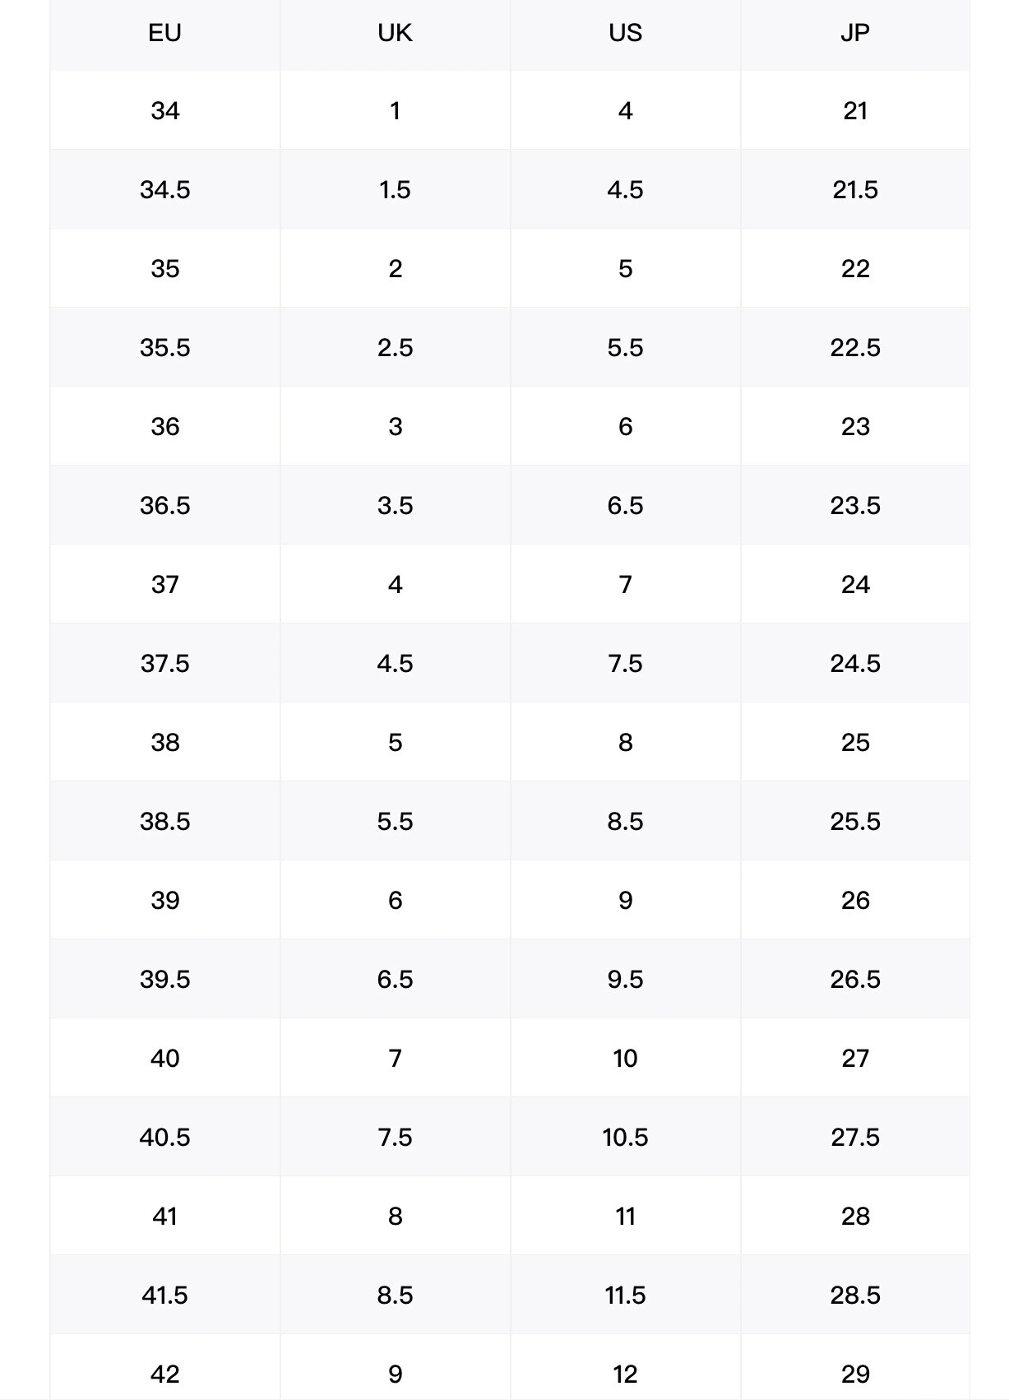Viewport: 1009px width, 1400px height.
Task: Select the EU column header
Action: tap(164, 33)
